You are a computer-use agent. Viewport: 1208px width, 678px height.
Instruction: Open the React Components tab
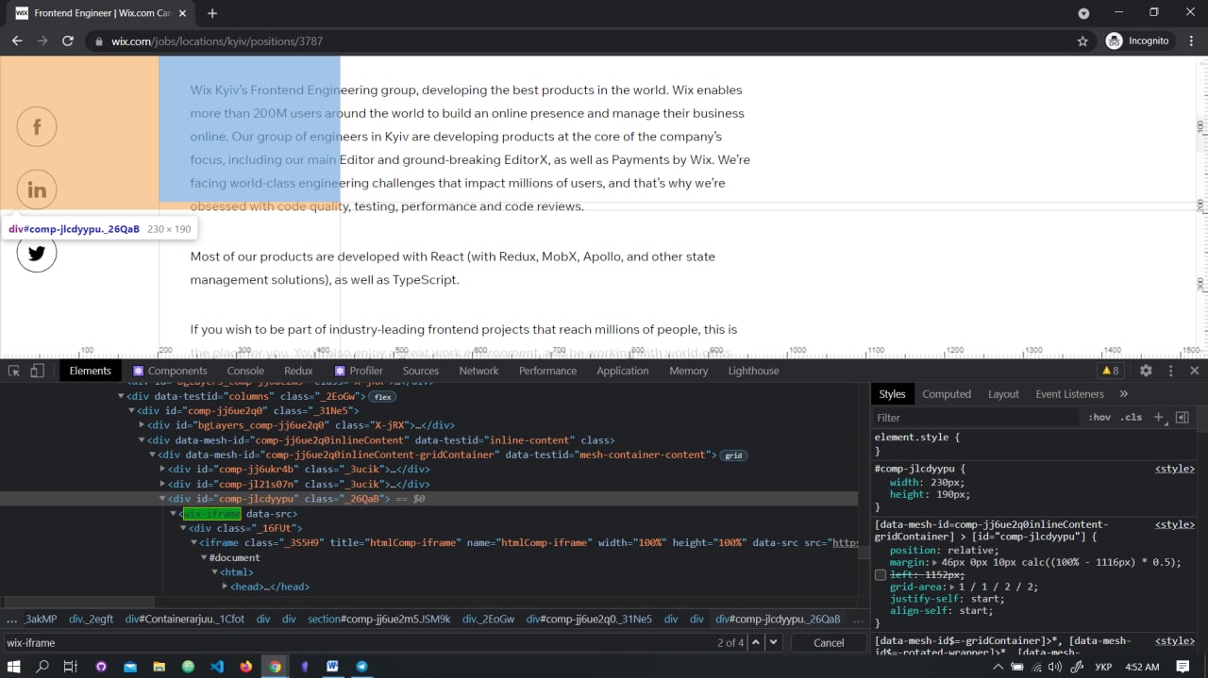[x=170, y=371]
